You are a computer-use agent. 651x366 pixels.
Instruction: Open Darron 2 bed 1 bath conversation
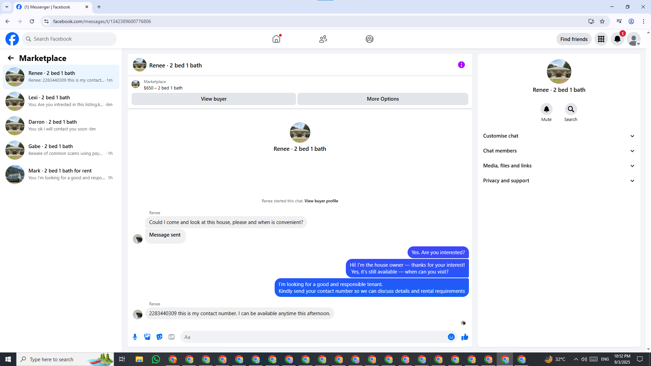coord(61,126)
